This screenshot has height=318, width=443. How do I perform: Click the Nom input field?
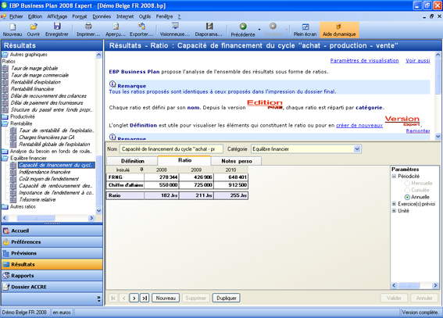pyautogui.click(x=171, y=148)
